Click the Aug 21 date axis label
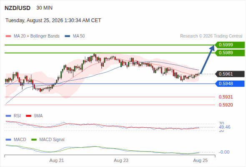246x167 pixels. (x=57, y=160)
